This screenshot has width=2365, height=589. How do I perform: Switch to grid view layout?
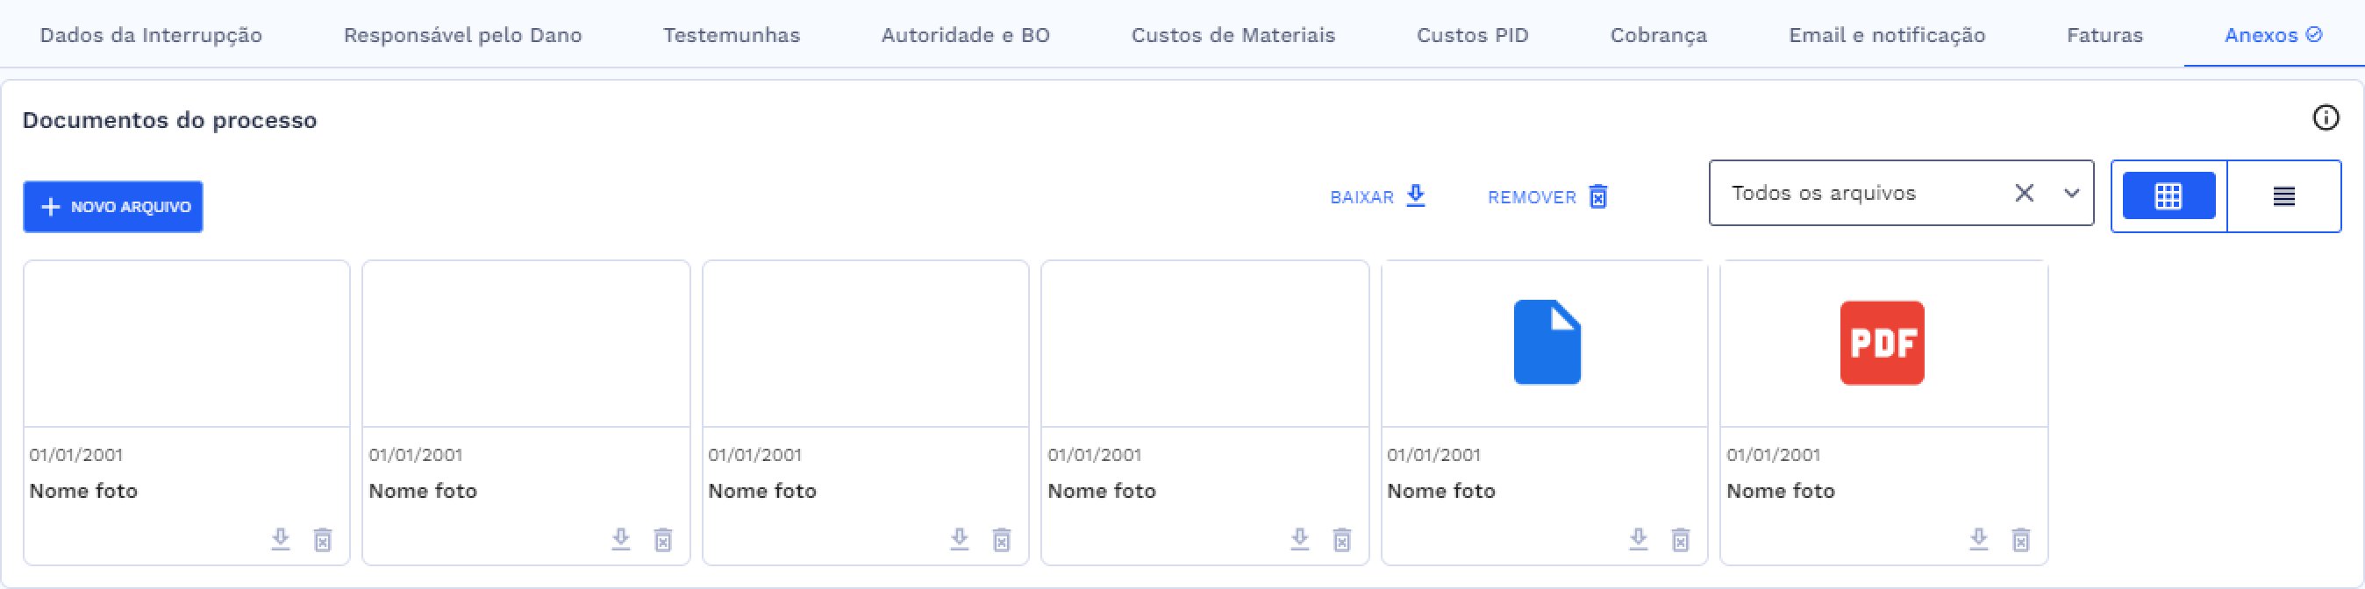[2168, 195]
